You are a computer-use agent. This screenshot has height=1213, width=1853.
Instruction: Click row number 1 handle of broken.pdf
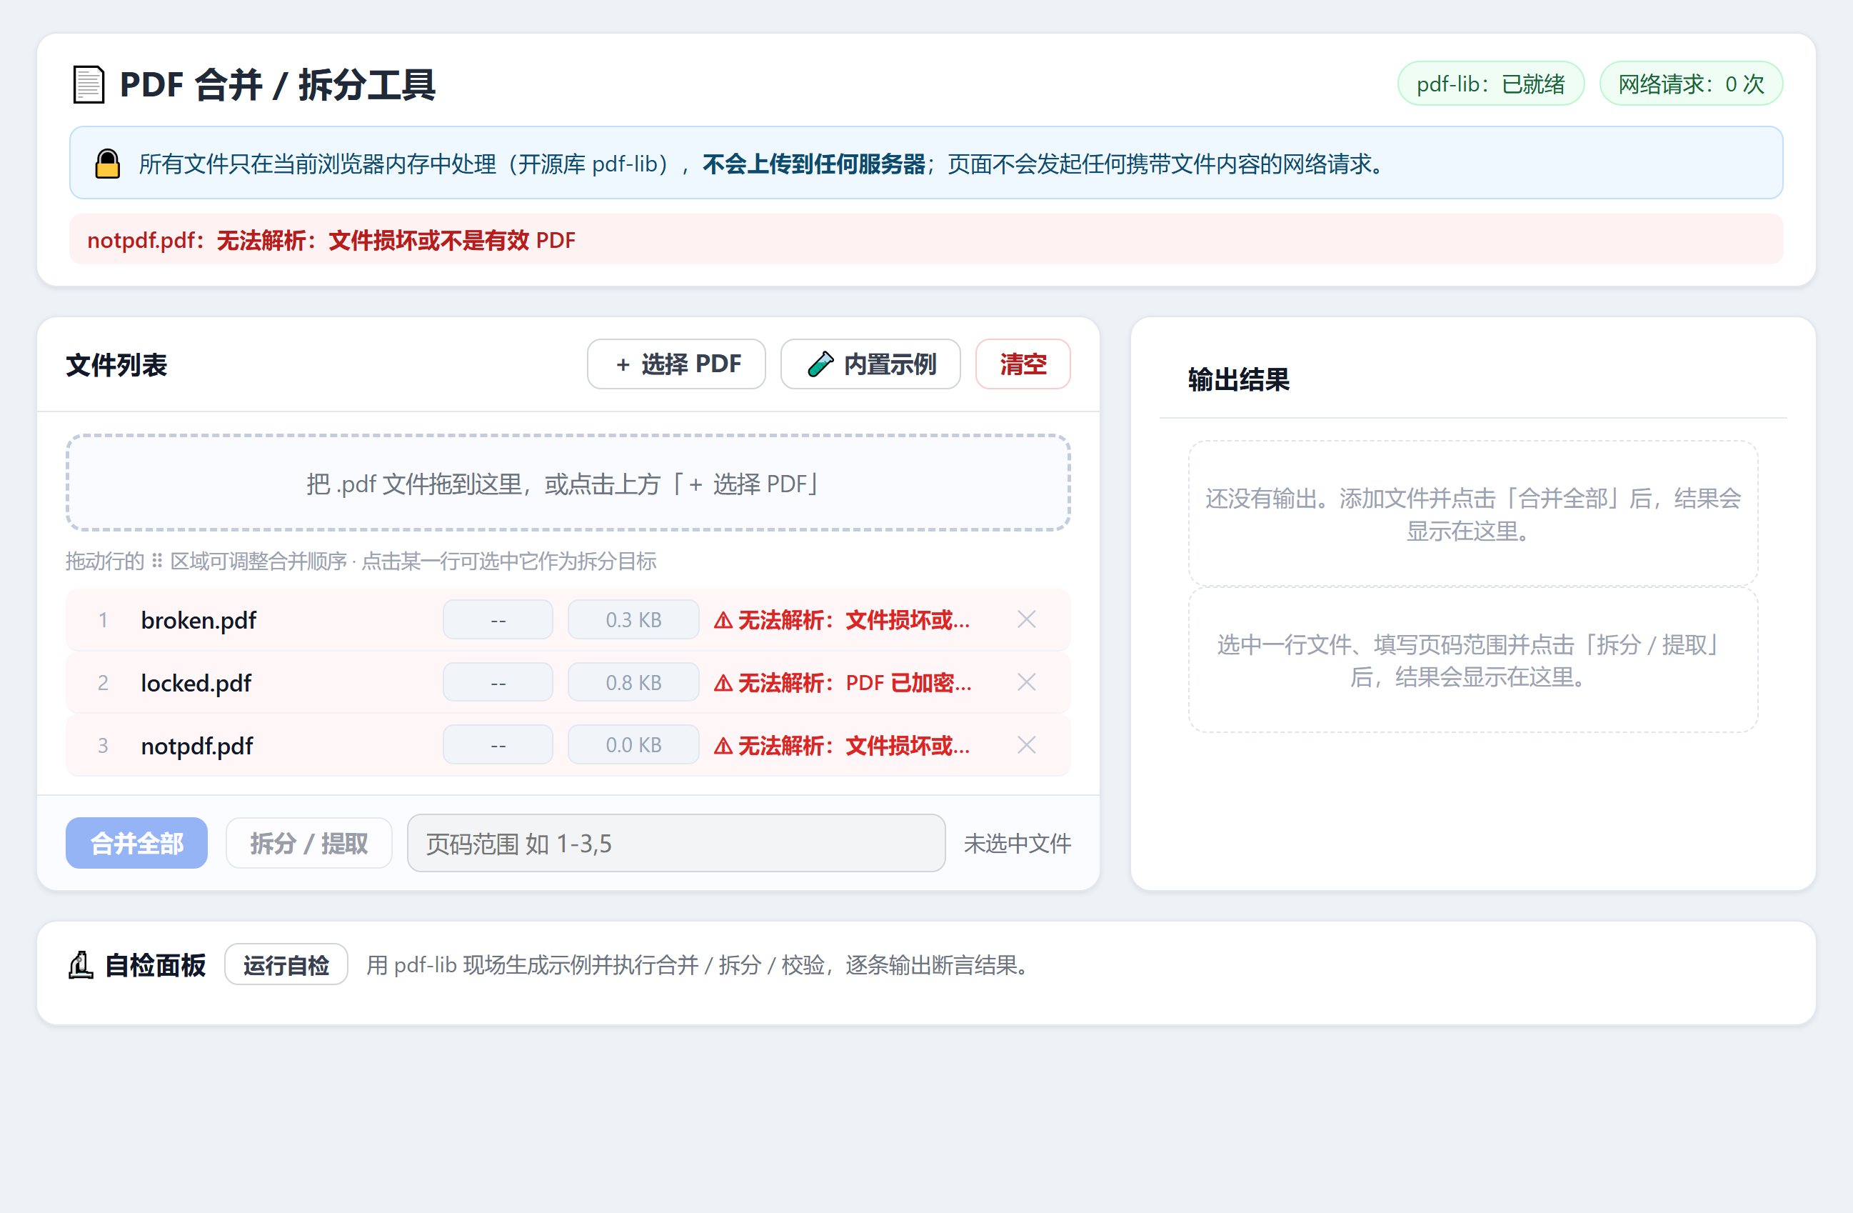[x=103, y=620]
